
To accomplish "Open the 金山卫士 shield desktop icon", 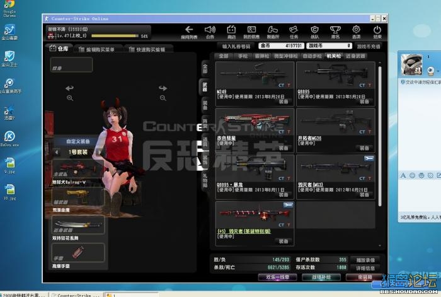I will (x=9, y=59).
